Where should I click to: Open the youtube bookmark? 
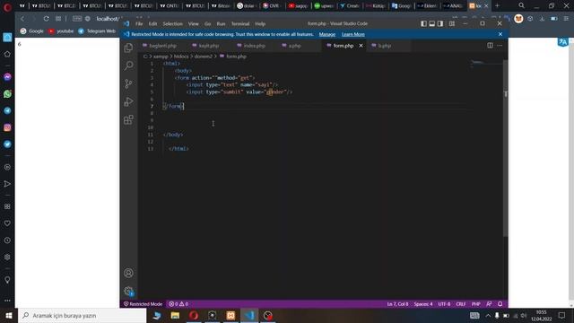pos(61,31)
